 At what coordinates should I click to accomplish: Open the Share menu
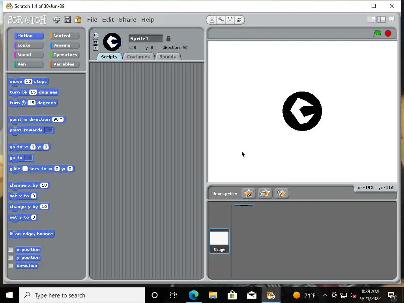[127, 20]
